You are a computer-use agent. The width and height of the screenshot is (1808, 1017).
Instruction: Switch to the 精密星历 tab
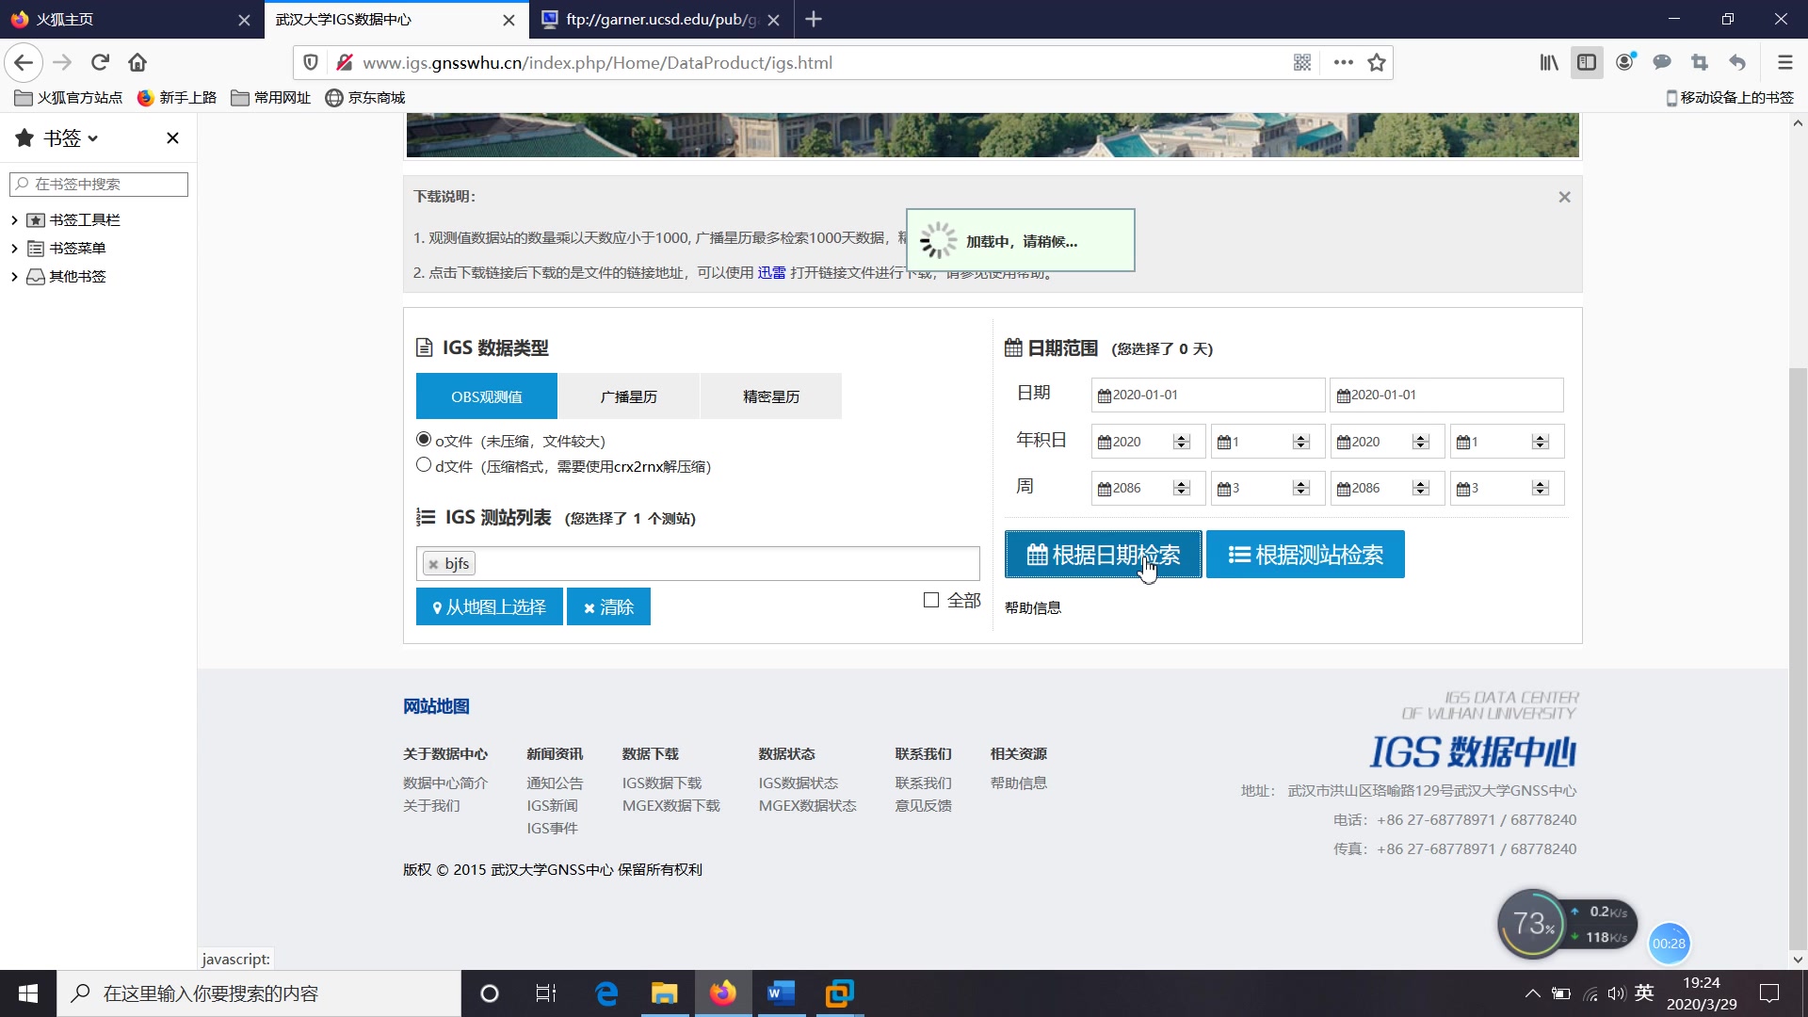[x=771, y=396]
